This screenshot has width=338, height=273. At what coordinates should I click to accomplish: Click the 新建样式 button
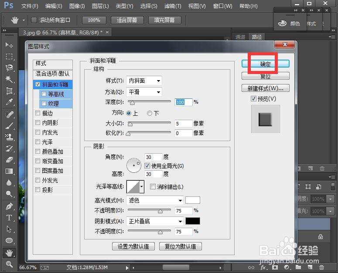tap(265, 88)
